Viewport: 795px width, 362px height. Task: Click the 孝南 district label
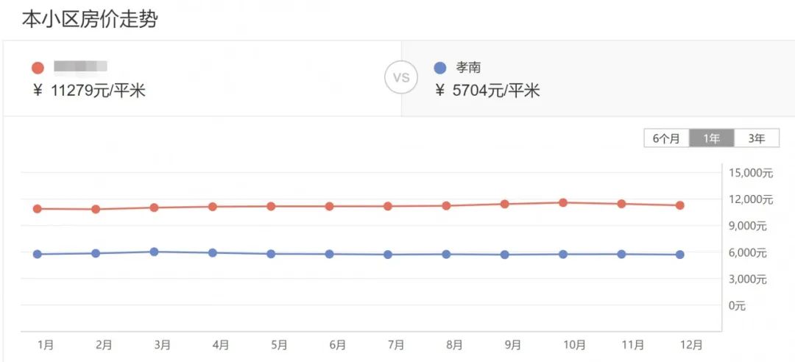pos(468,68)
